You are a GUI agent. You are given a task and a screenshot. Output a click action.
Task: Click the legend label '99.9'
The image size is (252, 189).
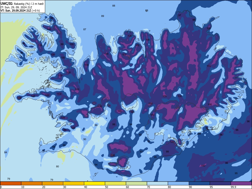coord(233,187)
